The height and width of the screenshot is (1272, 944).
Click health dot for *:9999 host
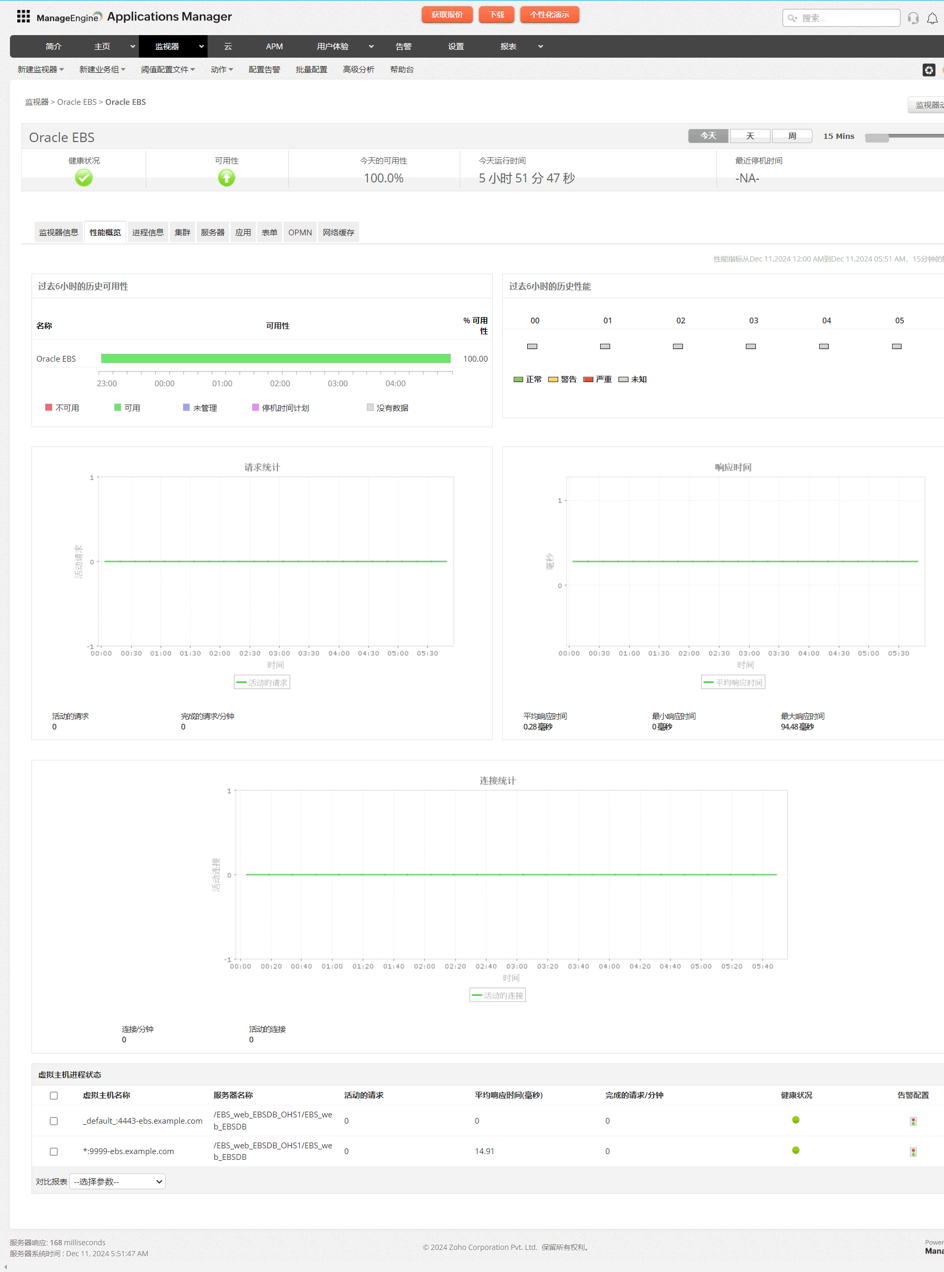click(796, 1150)
